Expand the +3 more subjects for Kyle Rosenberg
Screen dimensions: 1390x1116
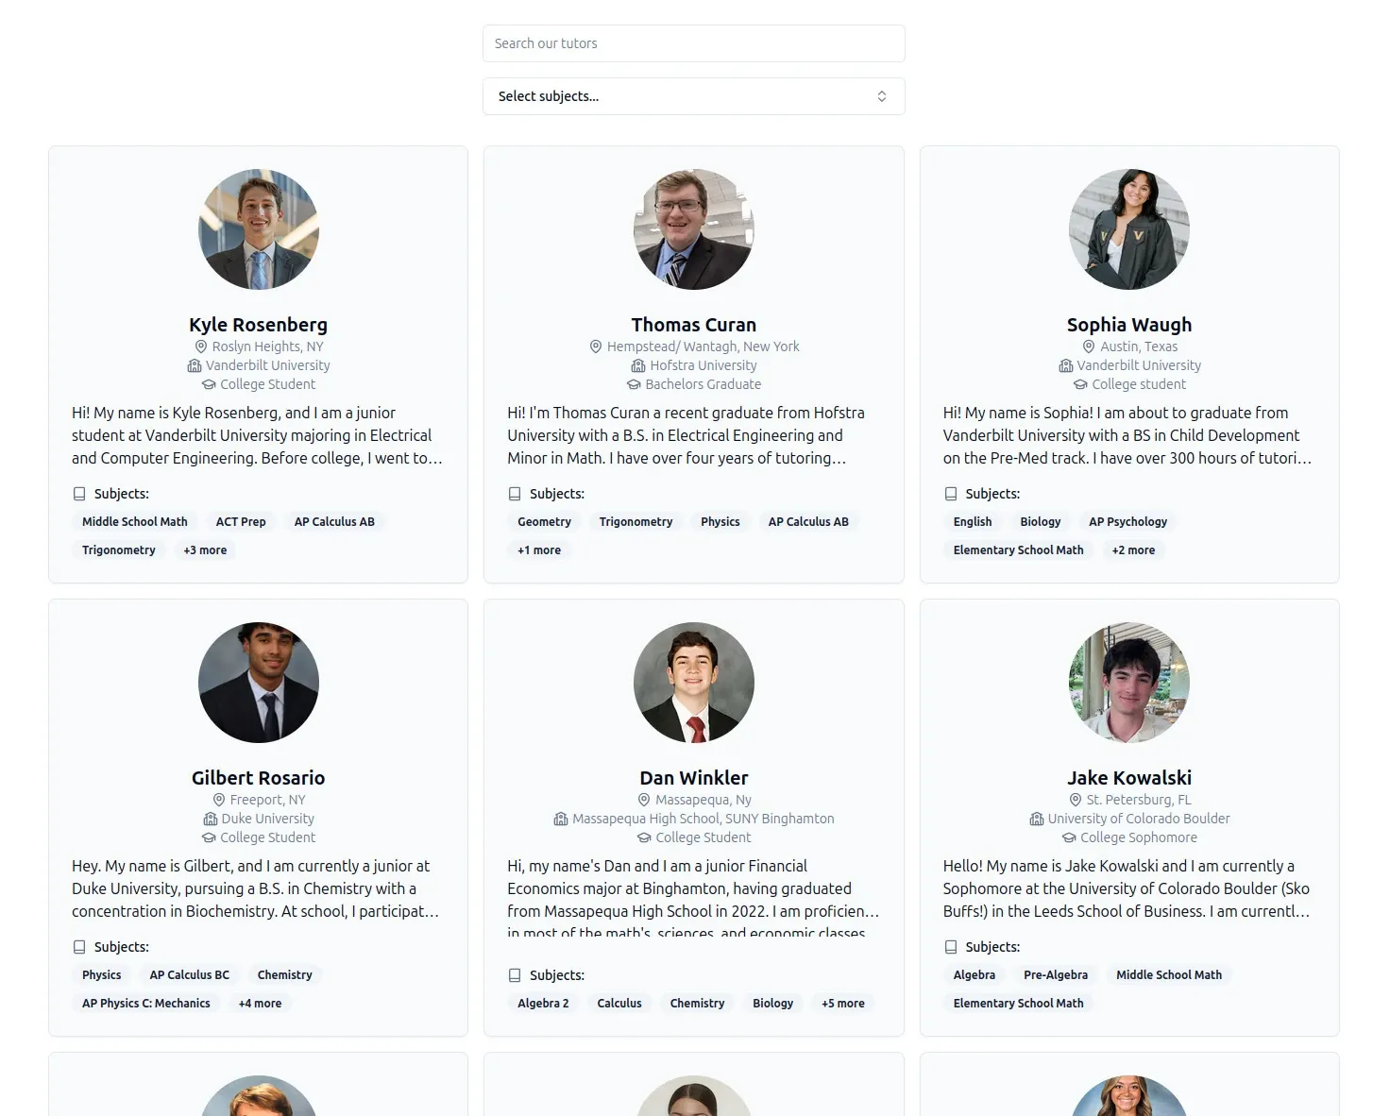tap(205, 550)
